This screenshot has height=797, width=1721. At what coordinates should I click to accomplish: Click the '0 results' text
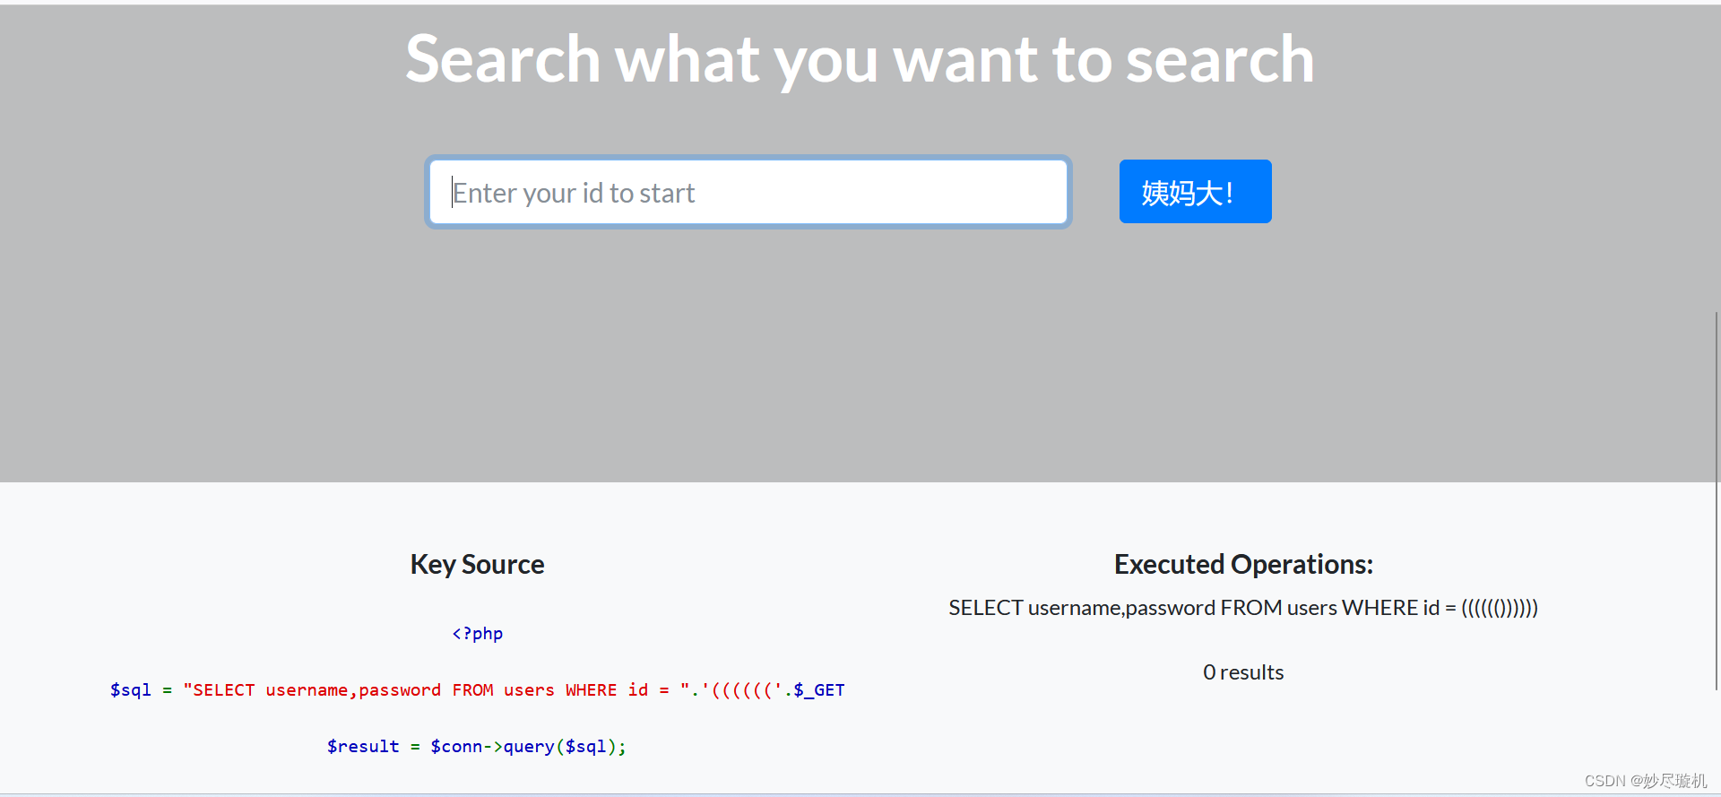(x=1243, y=672)
